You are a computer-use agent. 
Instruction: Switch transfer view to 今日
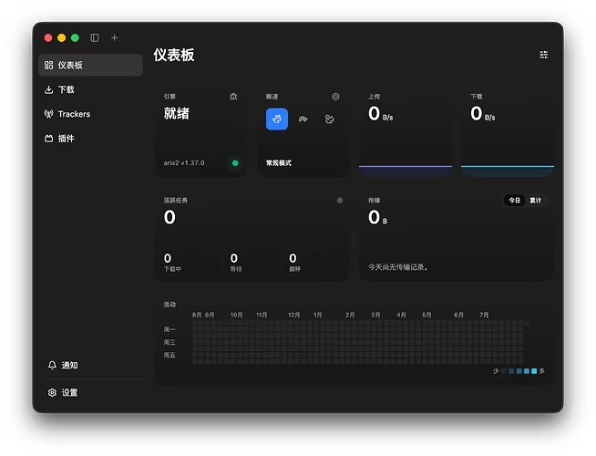click(514, 200)
